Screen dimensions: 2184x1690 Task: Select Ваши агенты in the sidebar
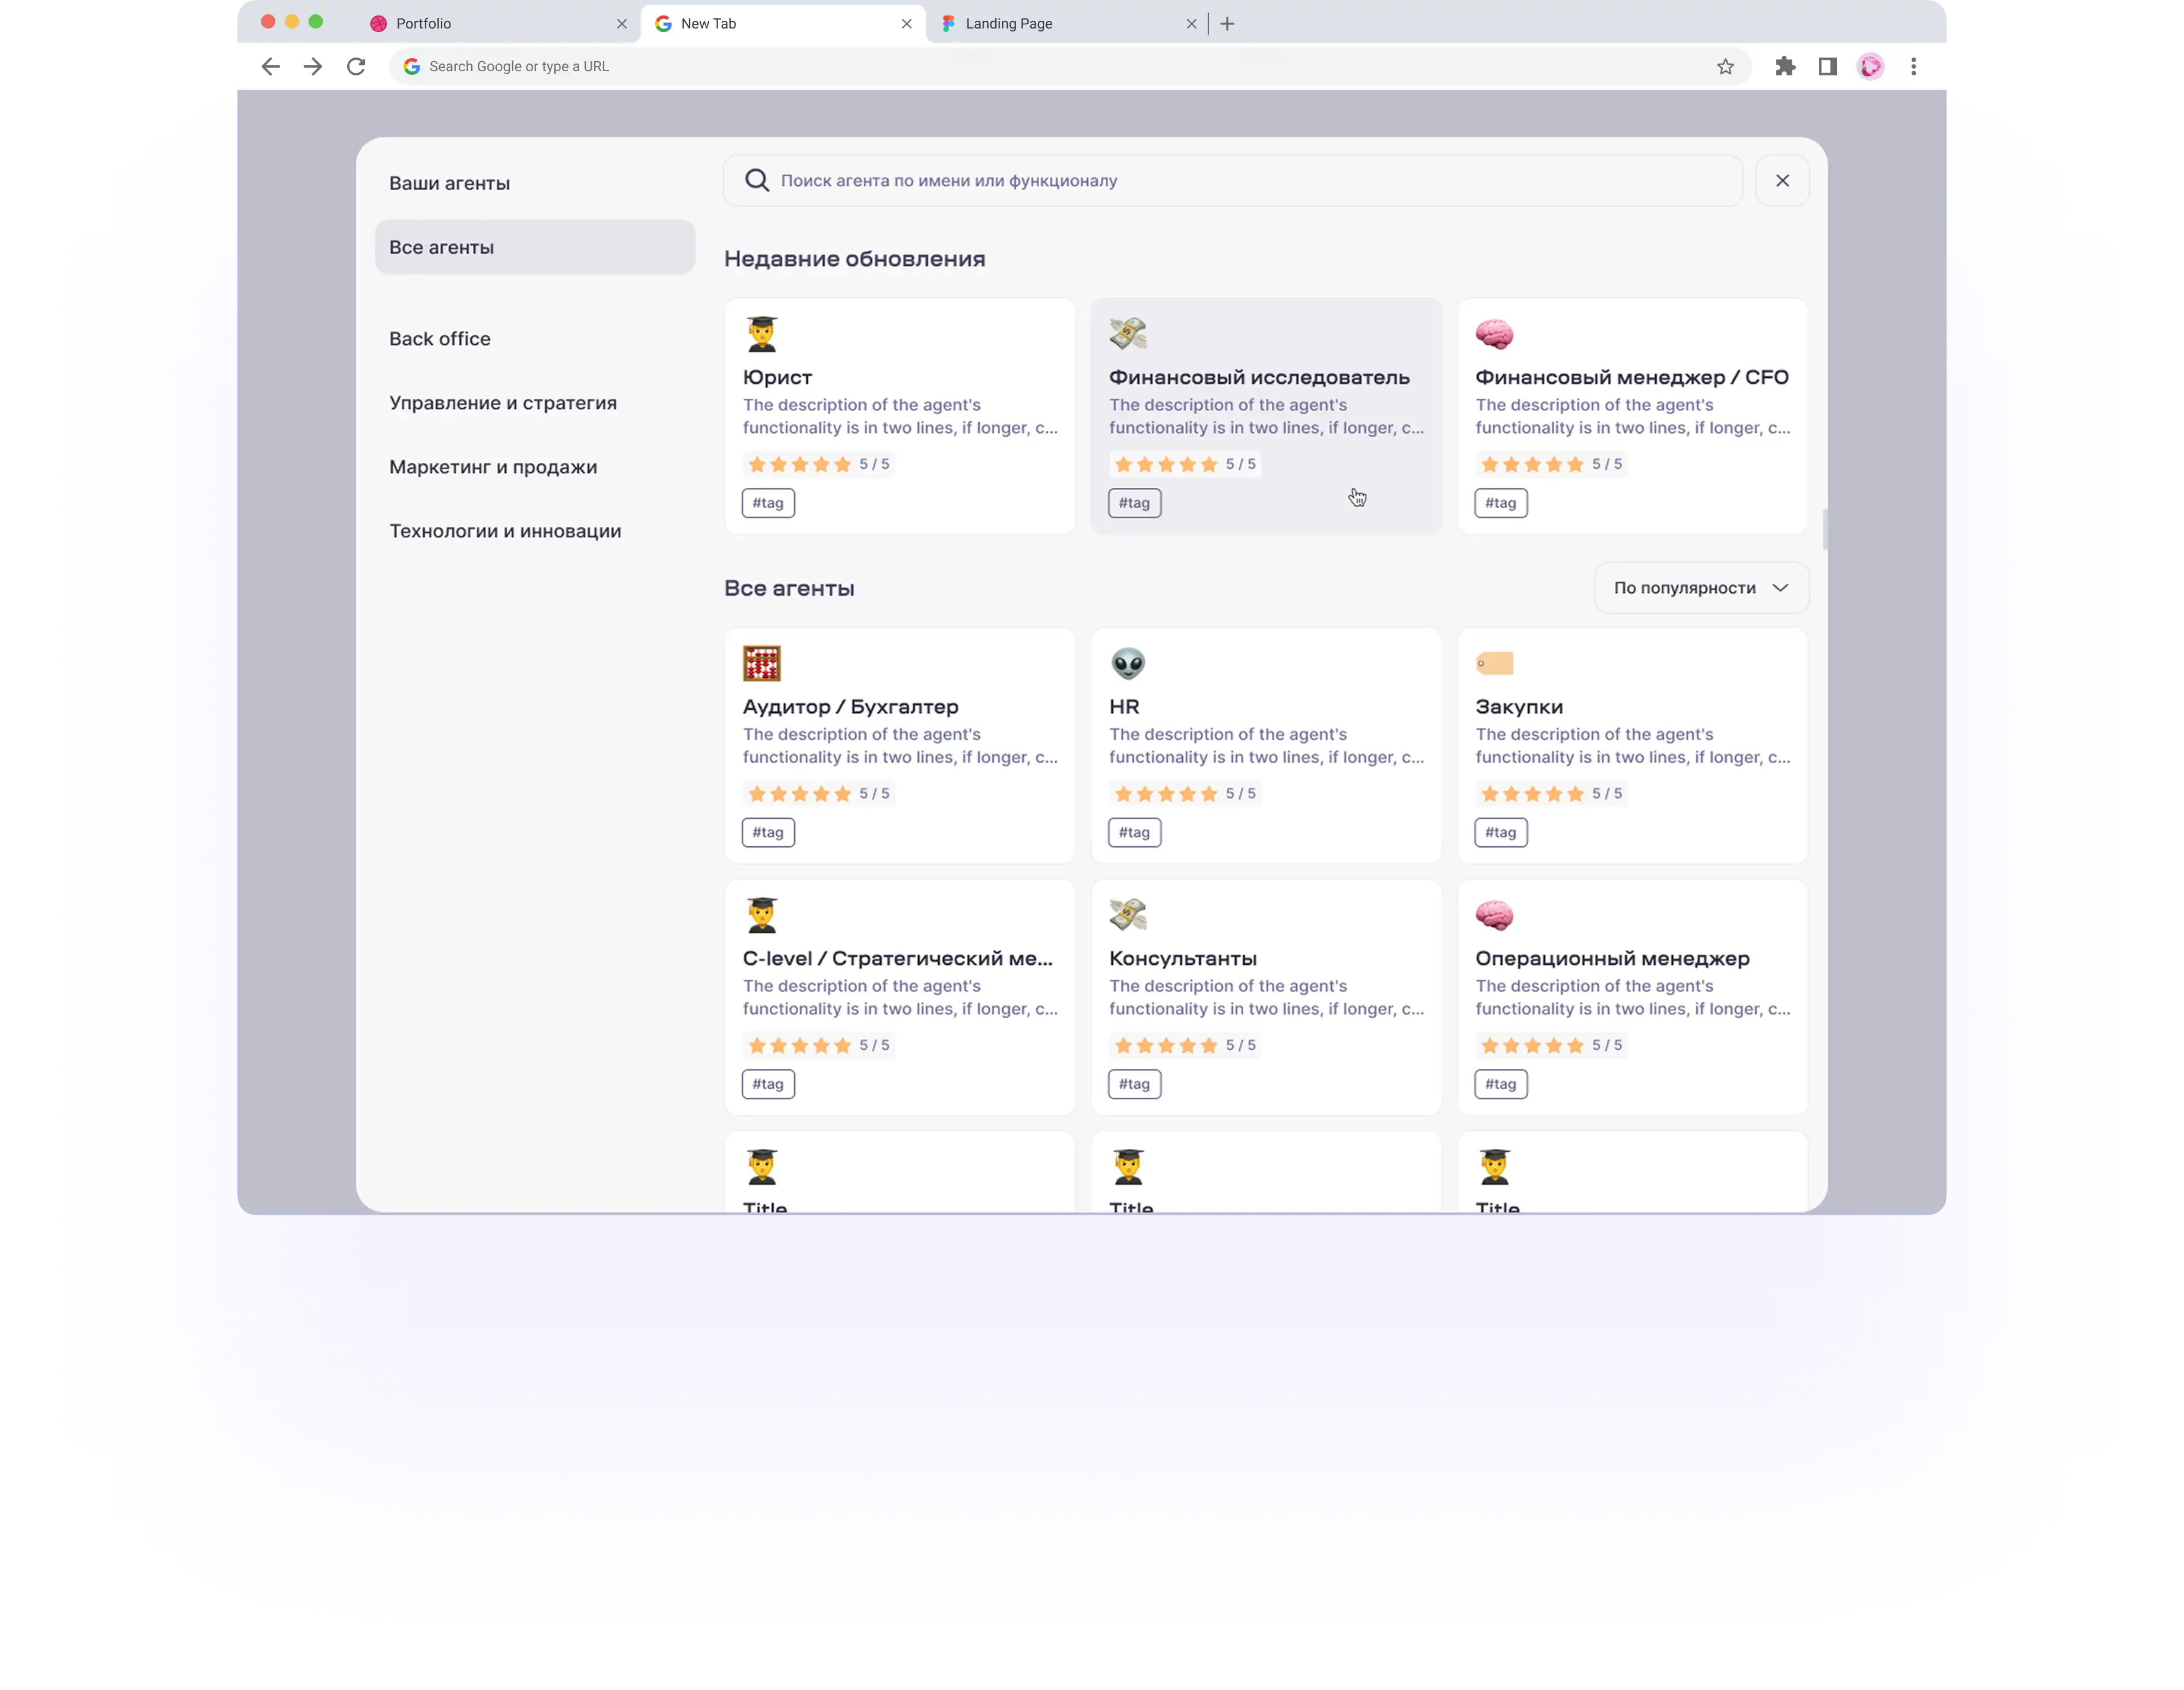[x=449, y=183]
